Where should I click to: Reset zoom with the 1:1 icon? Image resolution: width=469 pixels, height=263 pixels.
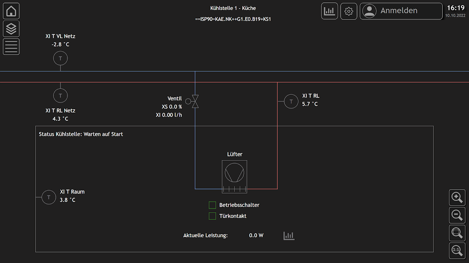pyautogui.click(x=457, y=251)
